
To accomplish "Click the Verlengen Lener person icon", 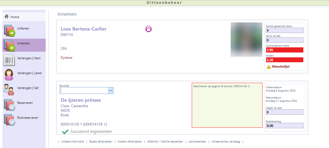I will point(9,75).
